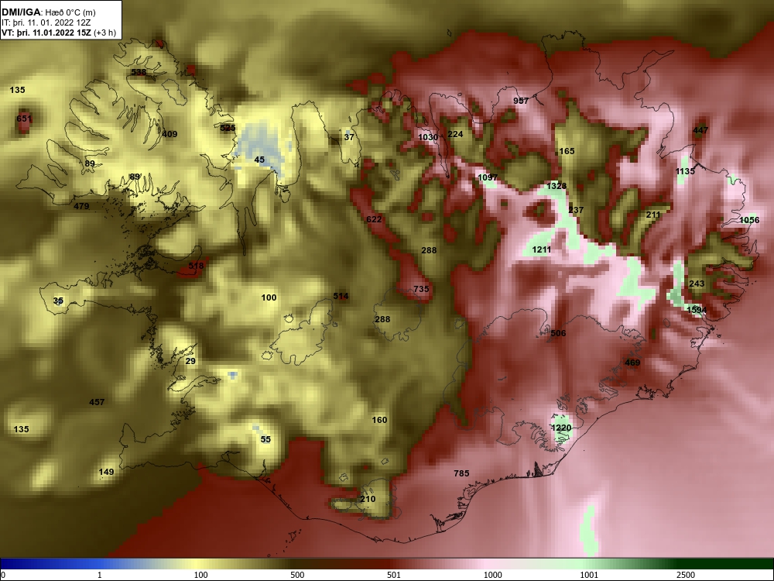Click the map value 518
This screenshot has height=581, width=774.
(196, 266)
